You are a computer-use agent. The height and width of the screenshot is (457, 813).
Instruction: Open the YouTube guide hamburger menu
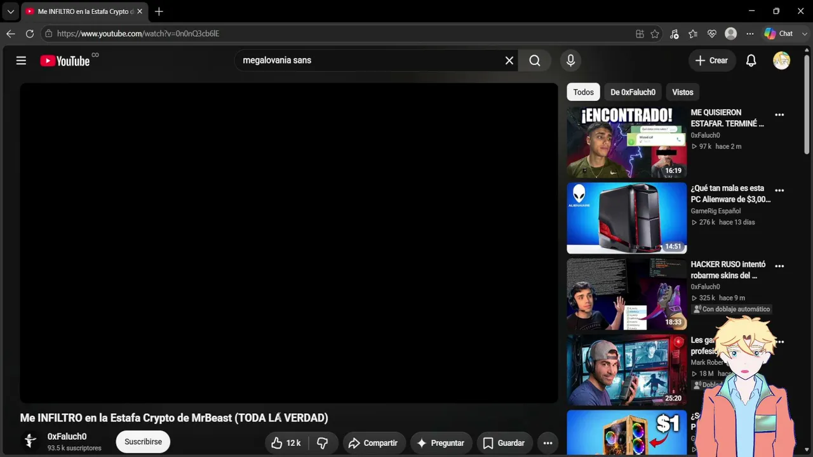(21, 60)
